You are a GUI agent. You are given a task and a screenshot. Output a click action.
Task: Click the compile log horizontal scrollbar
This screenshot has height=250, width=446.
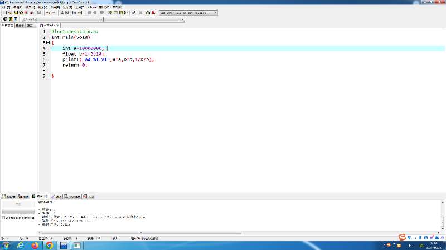click(x=141, y=233)
